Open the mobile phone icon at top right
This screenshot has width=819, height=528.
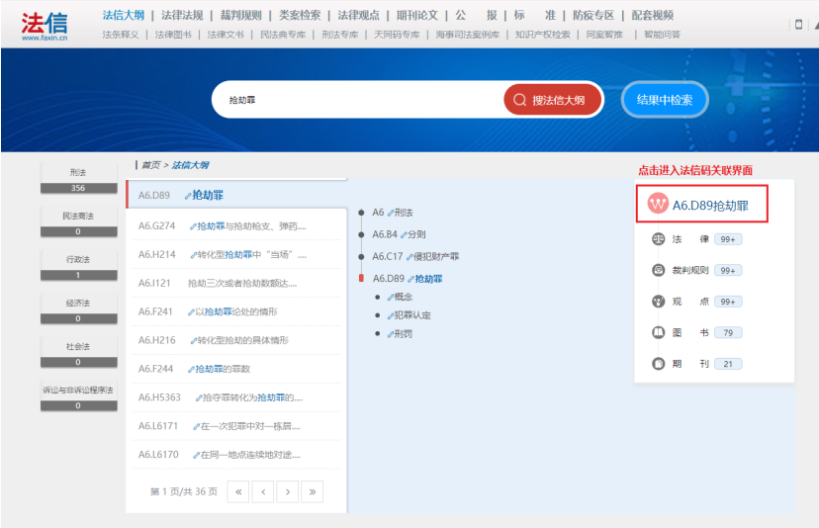pyautogui.click(x=798, y=25)
